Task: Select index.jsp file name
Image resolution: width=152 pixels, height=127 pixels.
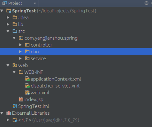Action: coord(34,100)
